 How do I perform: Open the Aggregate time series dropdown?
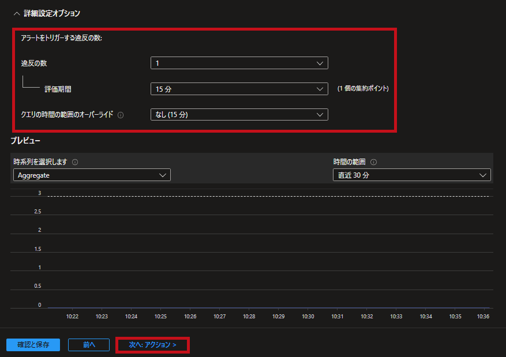[x=92, y=175]
